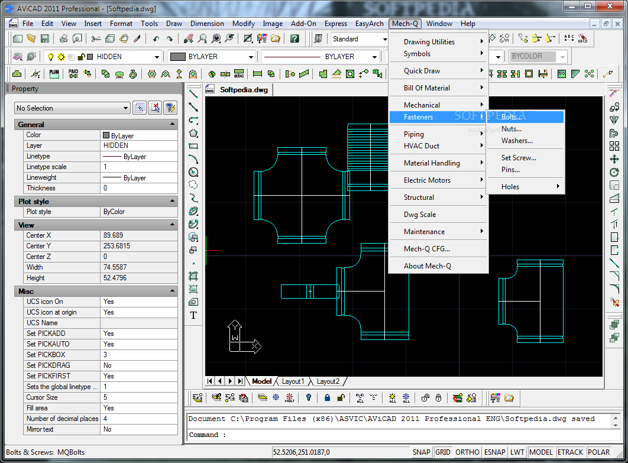Click the Help question mark icon
The width and height of the screenshot is (628, 463).
coord(294,39)
